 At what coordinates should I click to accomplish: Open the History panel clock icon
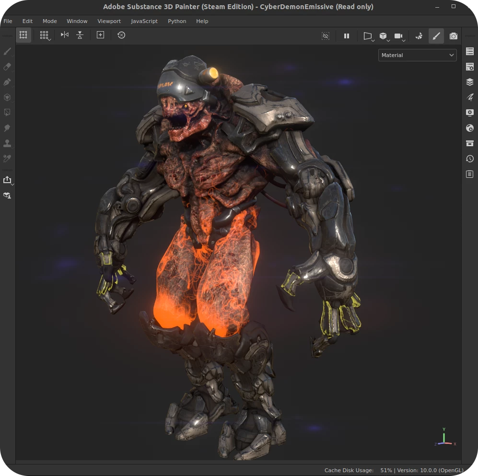click(x=470, y=159)
